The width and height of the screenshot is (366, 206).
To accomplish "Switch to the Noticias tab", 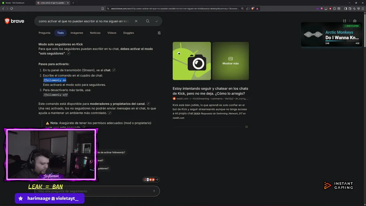I will point(95,33).
